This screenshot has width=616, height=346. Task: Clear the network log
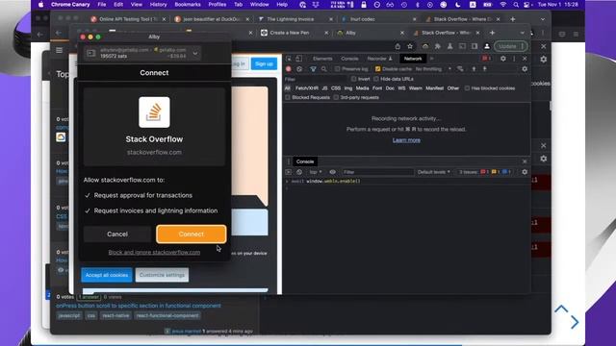pos(299,69)
